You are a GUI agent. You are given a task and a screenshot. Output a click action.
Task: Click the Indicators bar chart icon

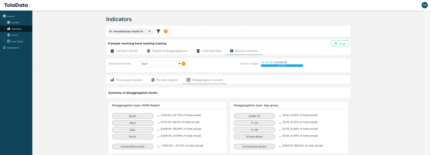tap(8, 29)
